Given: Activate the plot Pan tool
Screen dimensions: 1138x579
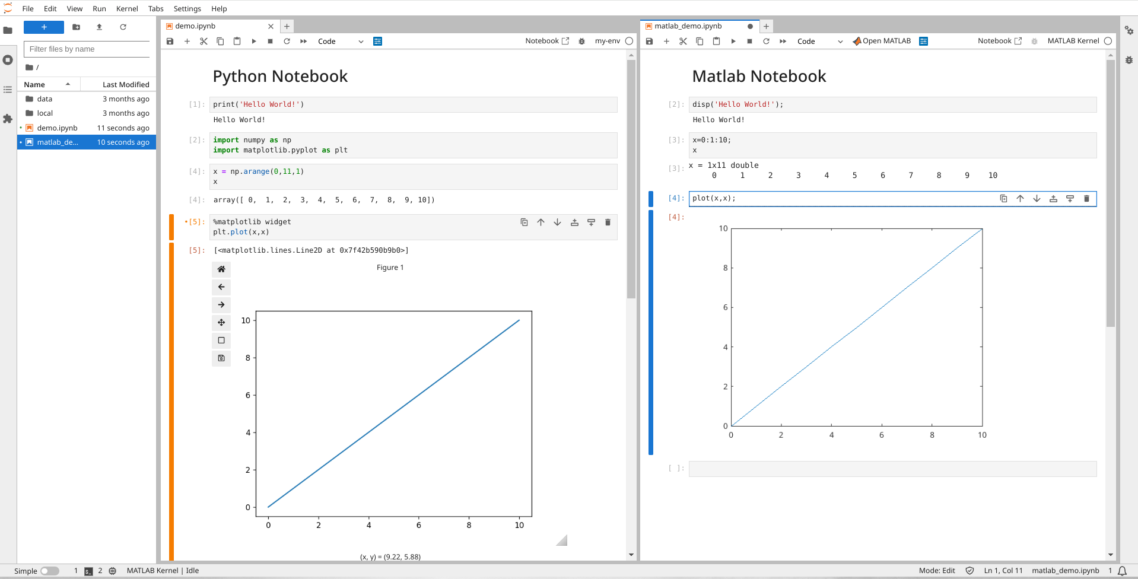Looking at the screenshot, I should (221, 323).
